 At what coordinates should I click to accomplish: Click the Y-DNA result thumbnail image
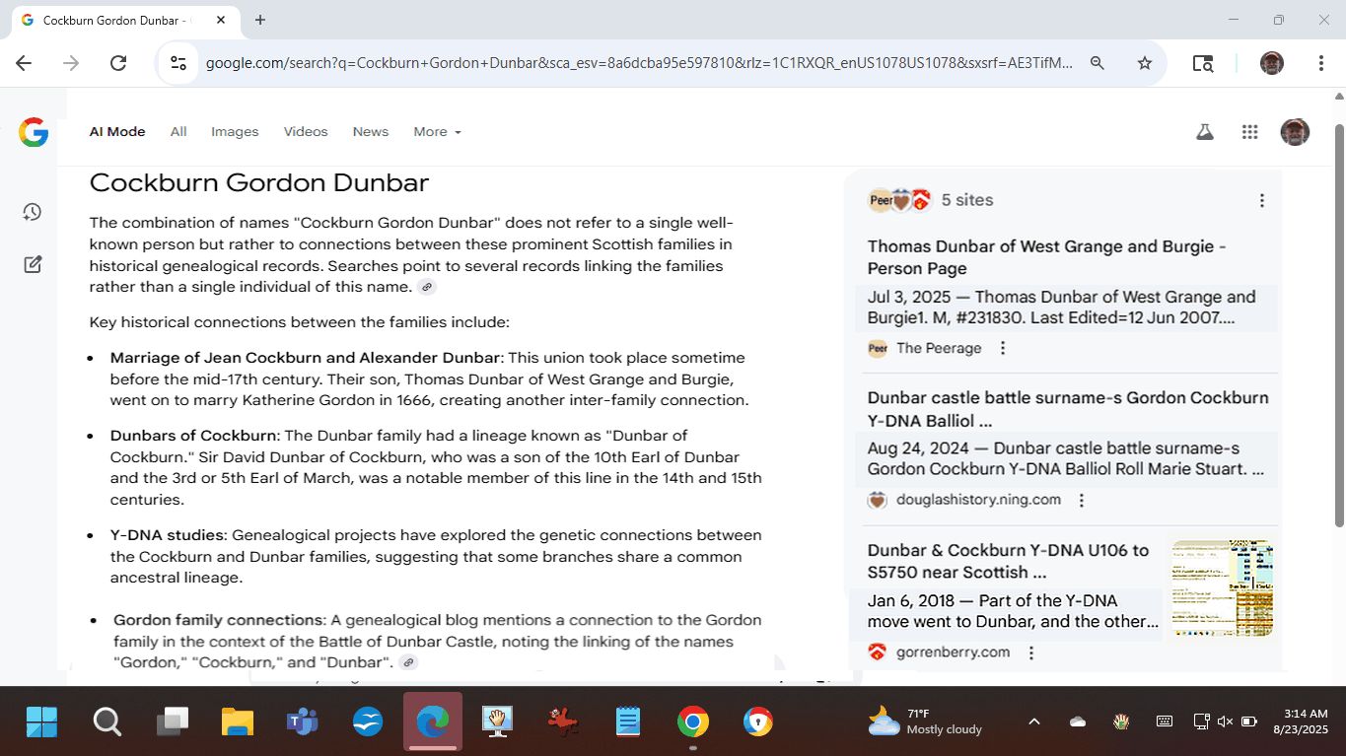[x=1222, y=587]
